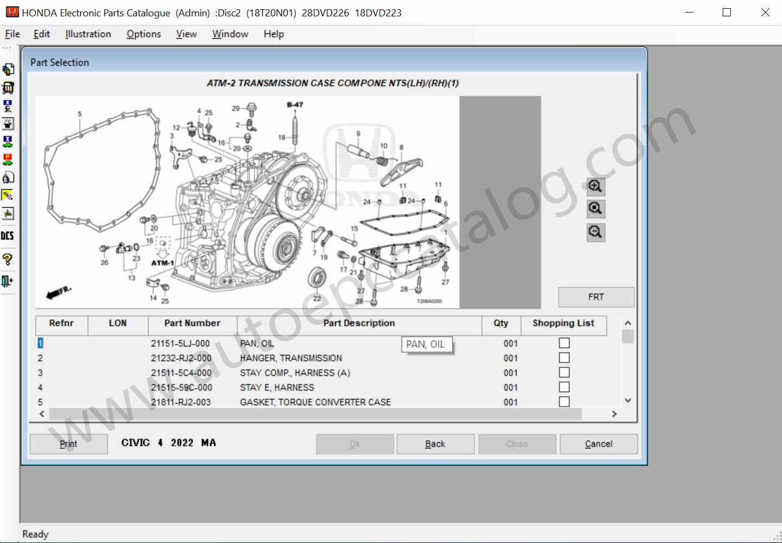782x543 pixels.
Task: Click the blue I green car icon
Action: click(8, 141)
